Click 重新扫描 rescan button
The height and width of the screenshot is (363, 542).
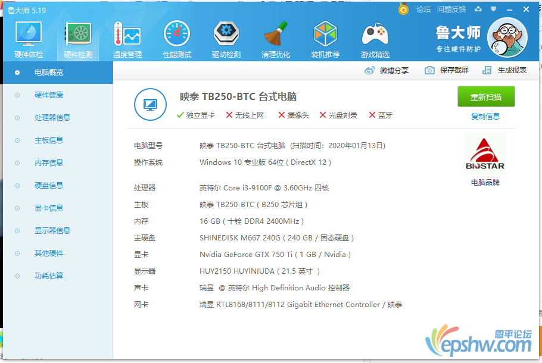pos(486,97)
